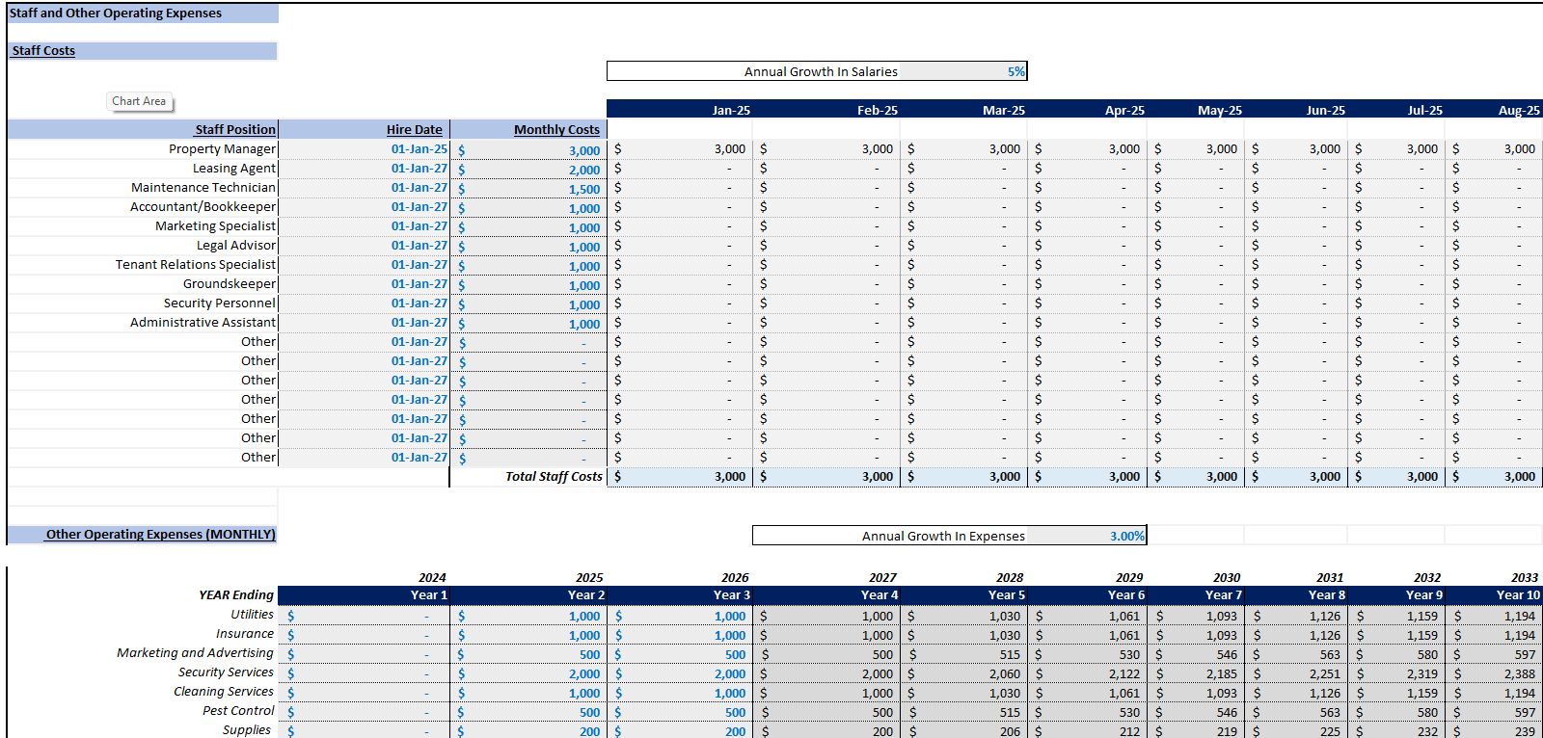Click Other Operating Expenses (MONTHLY) heading
Image resolution: width=1543 pixels, height=738 pixels.
pos(160,535)
